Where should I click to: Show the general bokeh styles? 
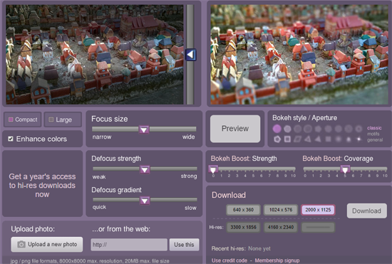point(375,140)
